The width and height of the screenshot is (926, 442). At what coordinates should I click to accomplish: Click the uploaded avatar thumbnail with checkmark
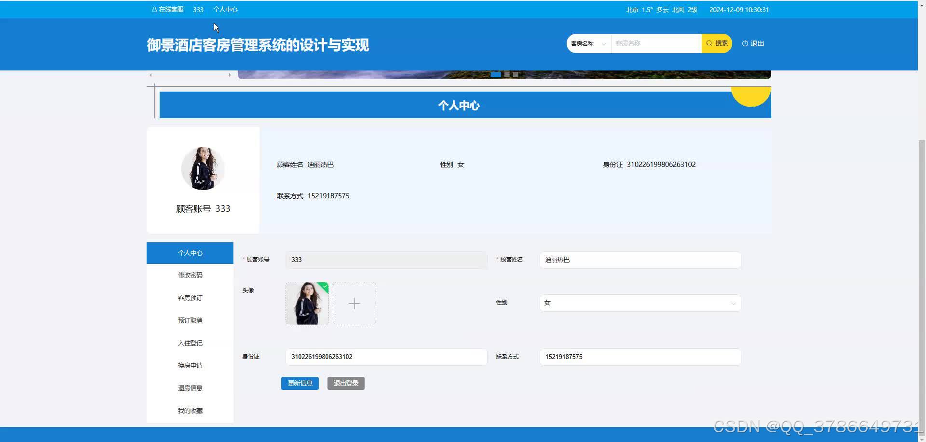(x=307, y=304)
